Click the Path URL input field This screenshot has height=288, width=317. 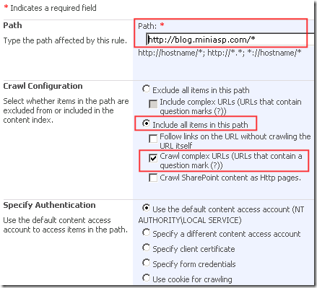point(230,40)
